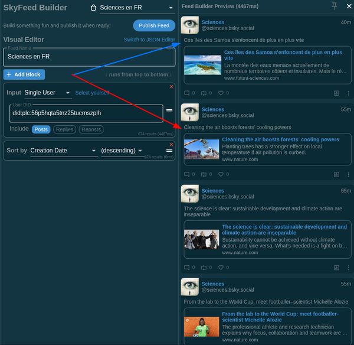View stats icon on forests' cooling post

point(336,174)
